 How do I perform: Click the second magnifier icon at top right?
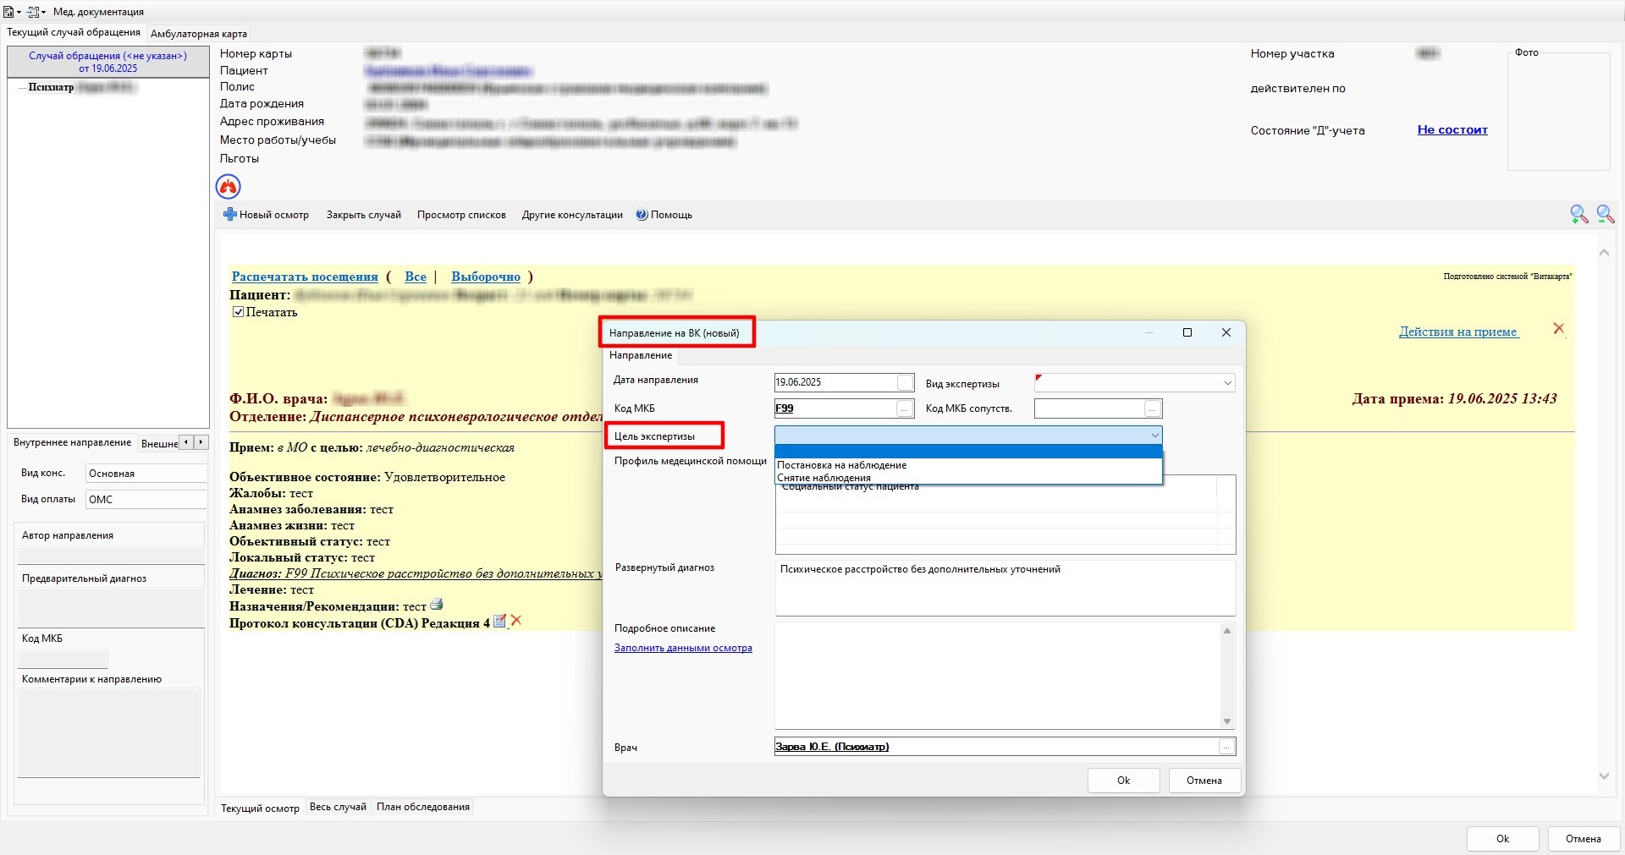pyautogui.click(x=1605, y=215)
